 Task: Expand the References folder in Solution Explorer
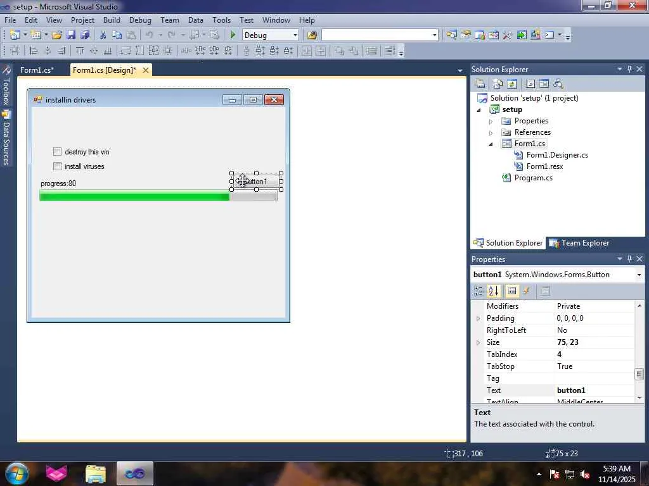491,133
